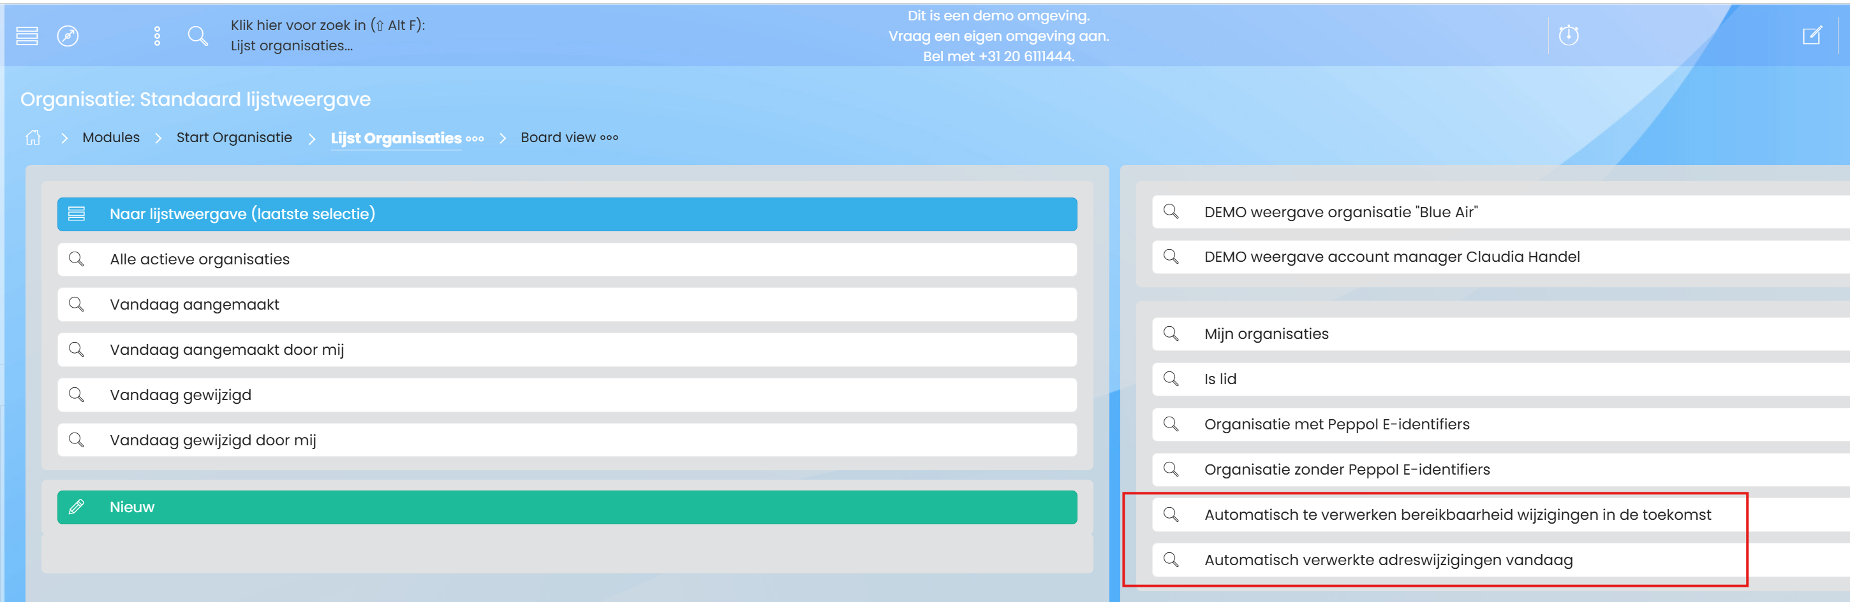The width and height of the screenshot is (1850, 602).
Task: Show Mijn organisaties list
Action: click(1501, 334)
